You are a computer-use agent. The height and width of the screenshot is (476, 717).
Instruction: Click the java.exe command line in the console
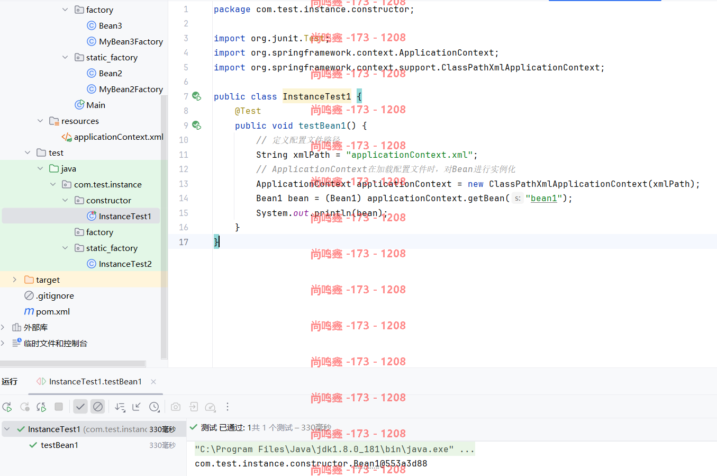(334, 449)
